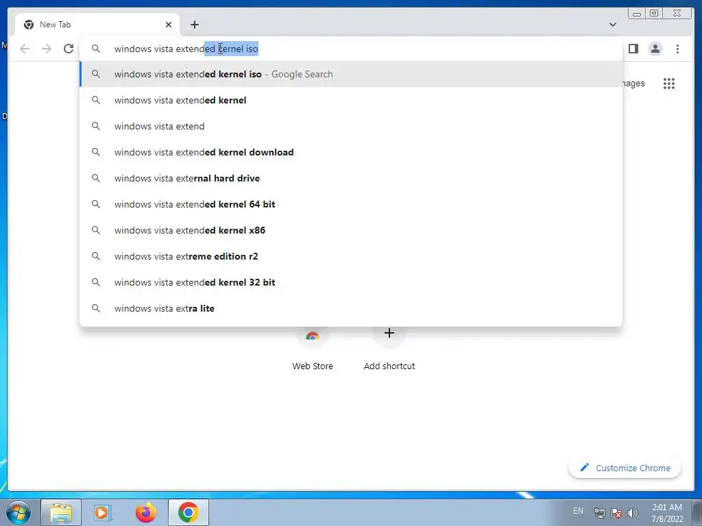Viewport: 702px width, 526px height.
Task: Select suggestion 'windows vista extended kernel iso'
Action: coord(351,74)
